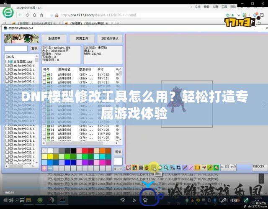
Task: Tick the frame 15 checkbox
Action: pyautogui.click(x=44, y=133)
